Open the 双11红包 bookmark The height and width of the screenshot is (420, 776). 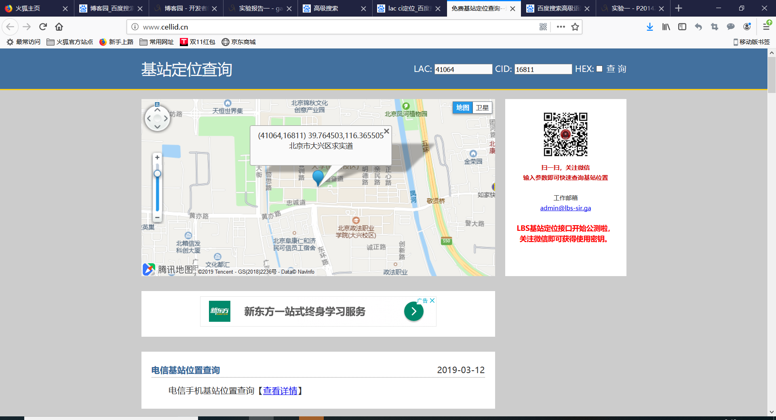point(198,42)
